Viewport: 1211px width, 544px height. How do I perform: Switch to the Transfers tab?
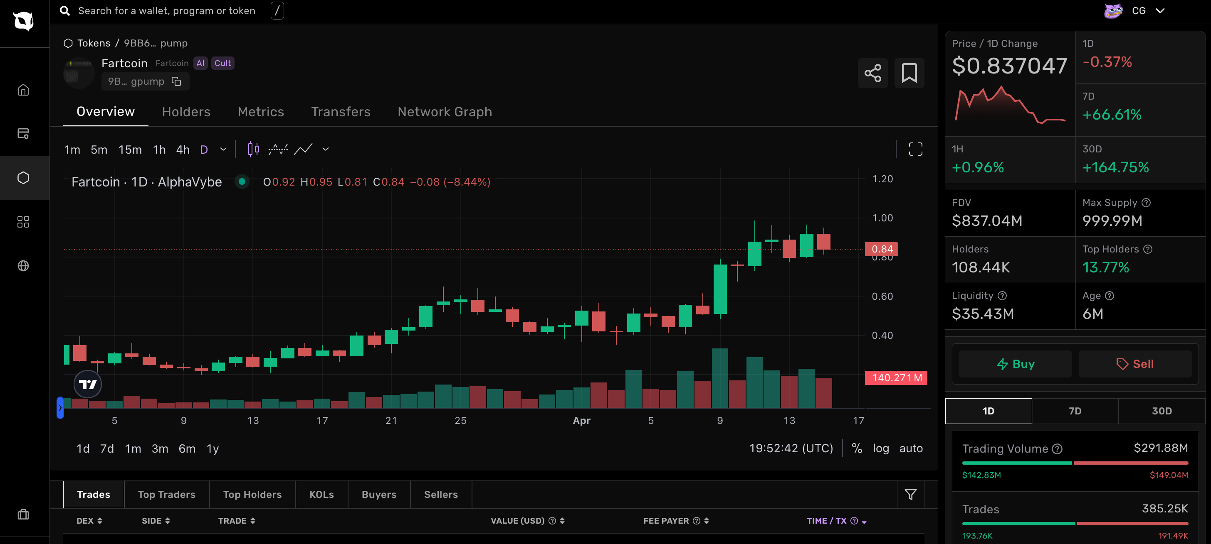click(341, 112)
